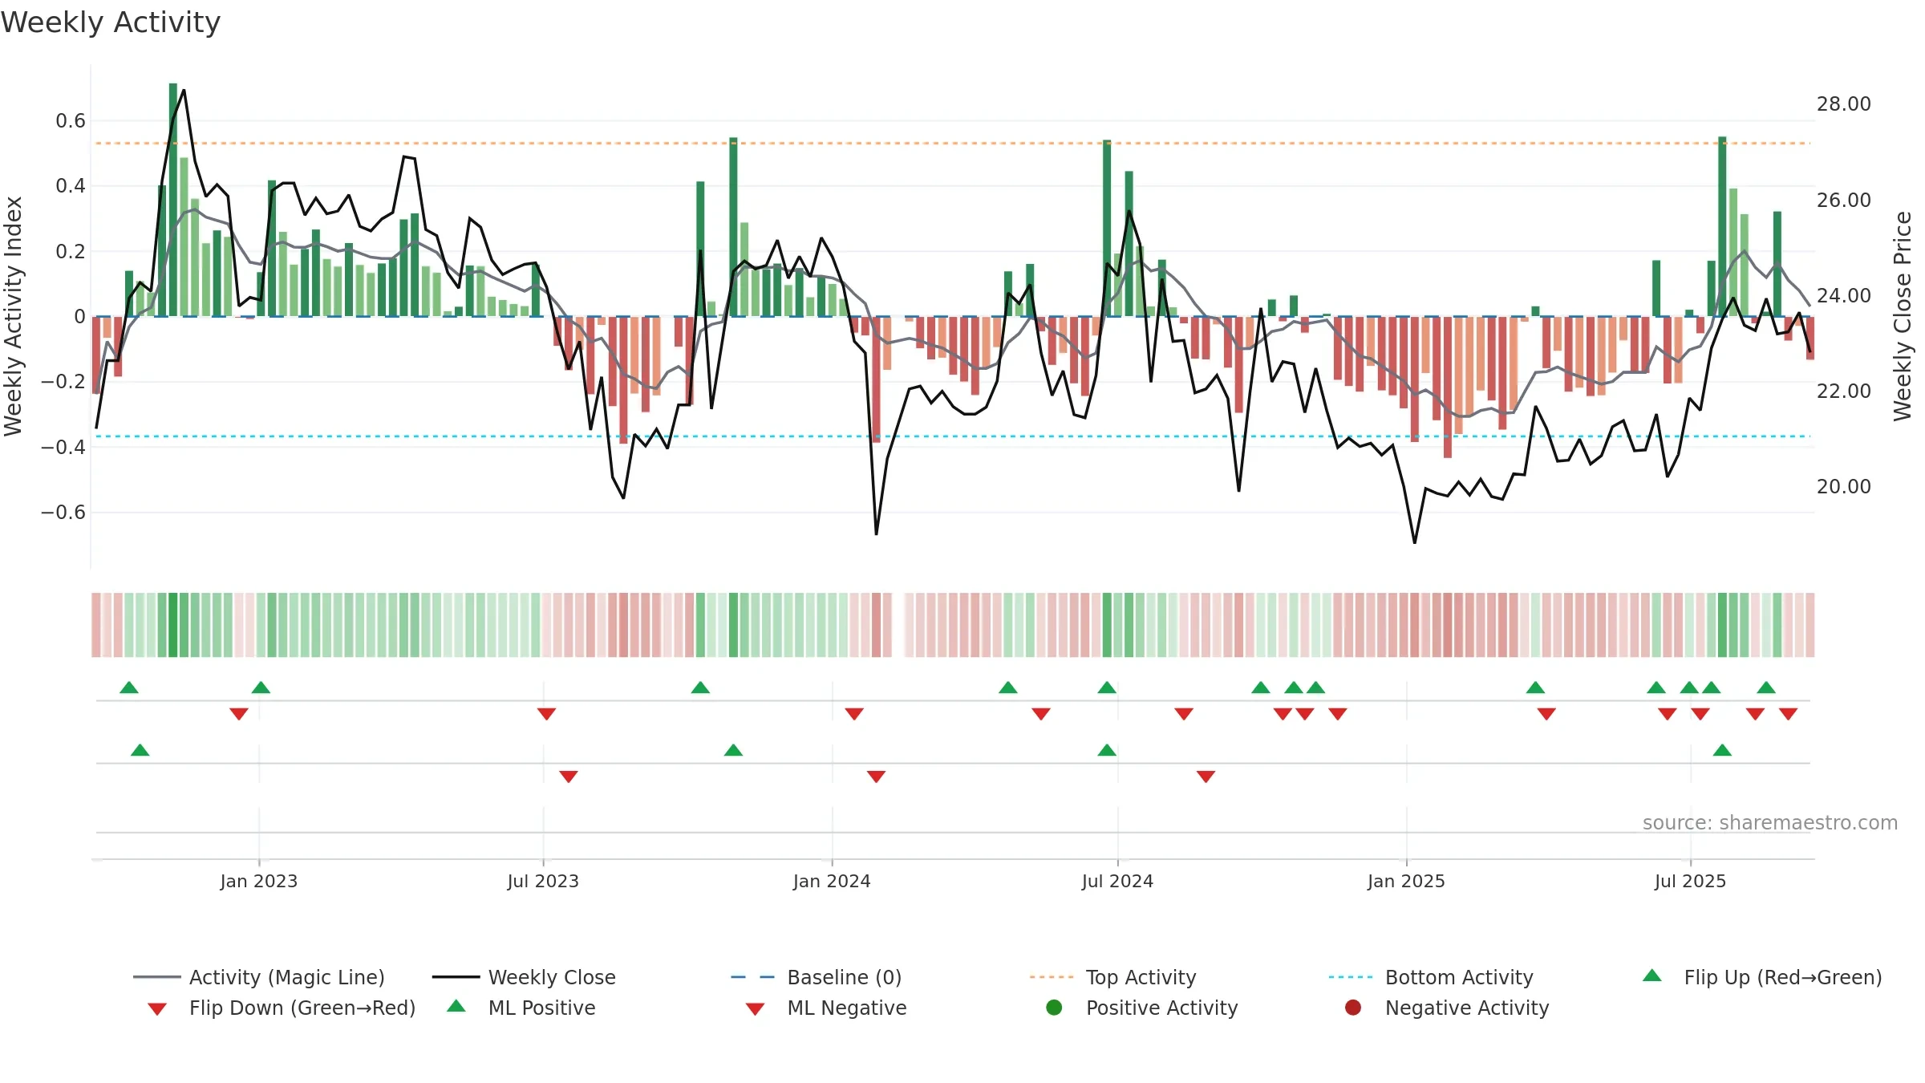Click the Flip Down triangle at Jul 2023
Screen dimensions: 1925x1083
(x=546, y=713)
